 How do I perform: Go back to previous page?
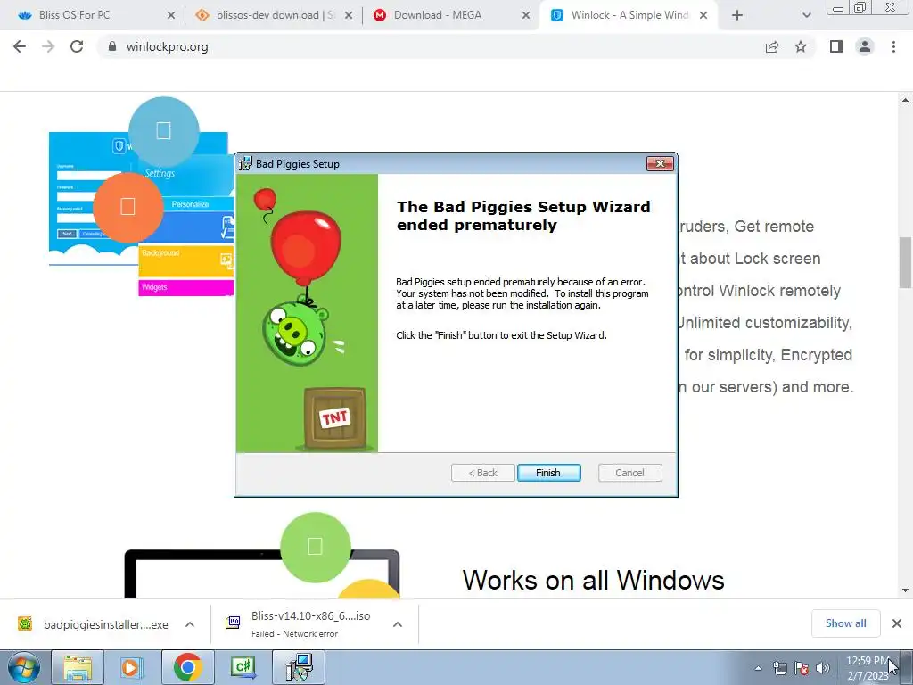20,46
